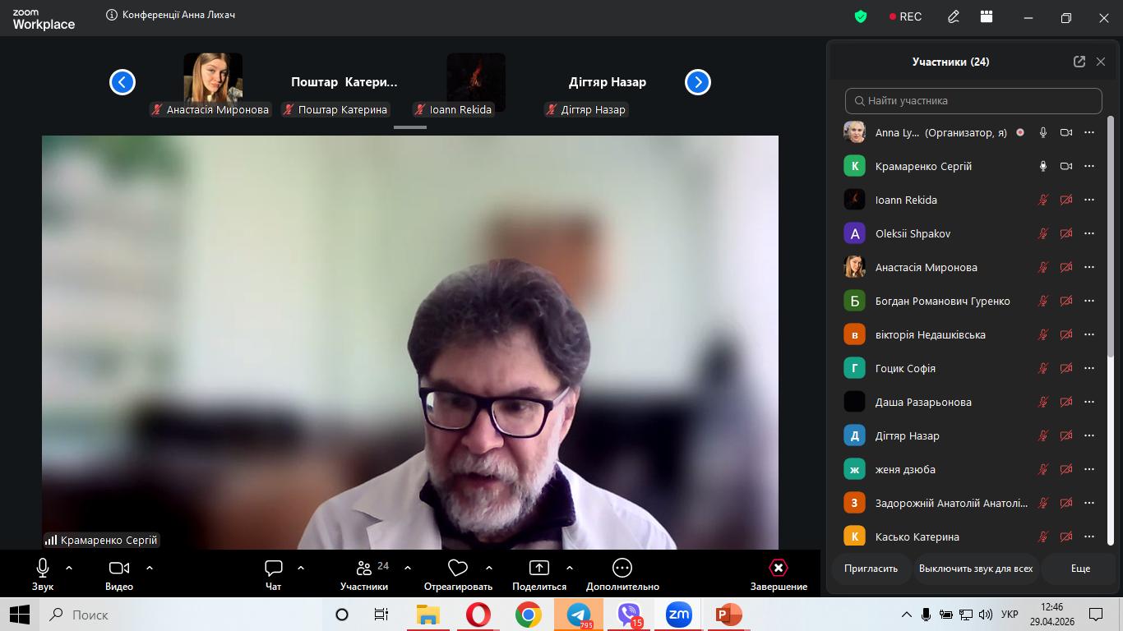Expand reactions options arrow
The image size is (1123, 631).
[x=489, y=568]
